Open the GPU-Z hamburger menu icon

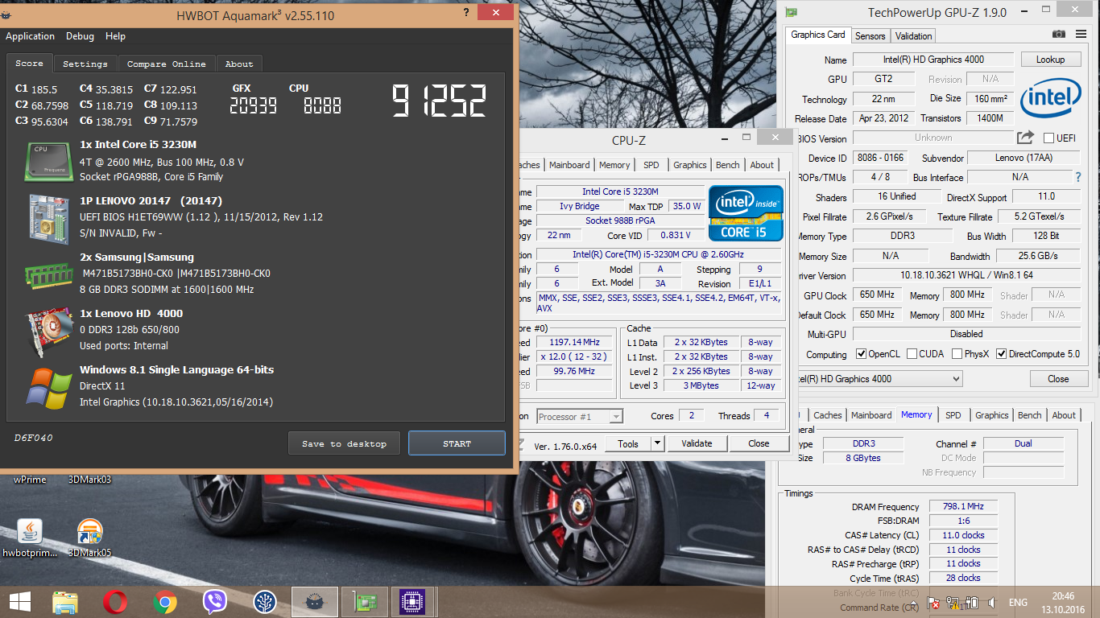(x=1079, y=35)
